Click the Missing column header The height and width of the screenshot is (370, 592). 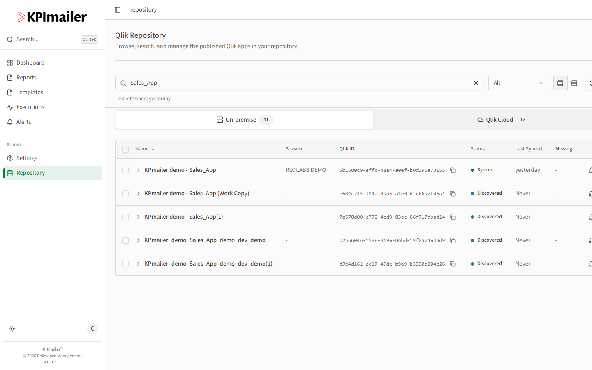click(564, 149)
